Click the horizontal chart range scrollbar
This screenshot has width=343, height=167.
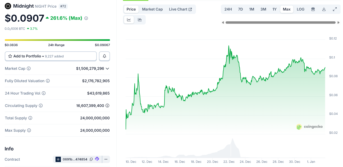tap(281, 23)
